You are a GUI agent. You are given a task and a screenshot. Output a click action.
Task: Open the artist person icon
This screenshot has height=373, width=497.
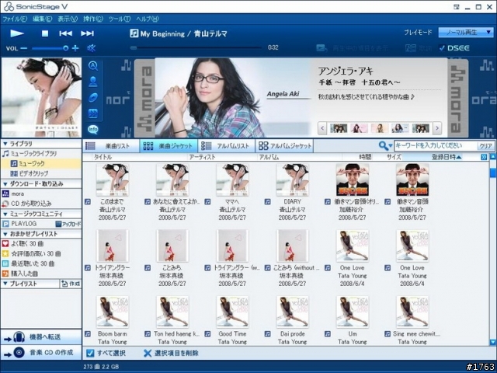pyautogui.click(x=93, y=82)
